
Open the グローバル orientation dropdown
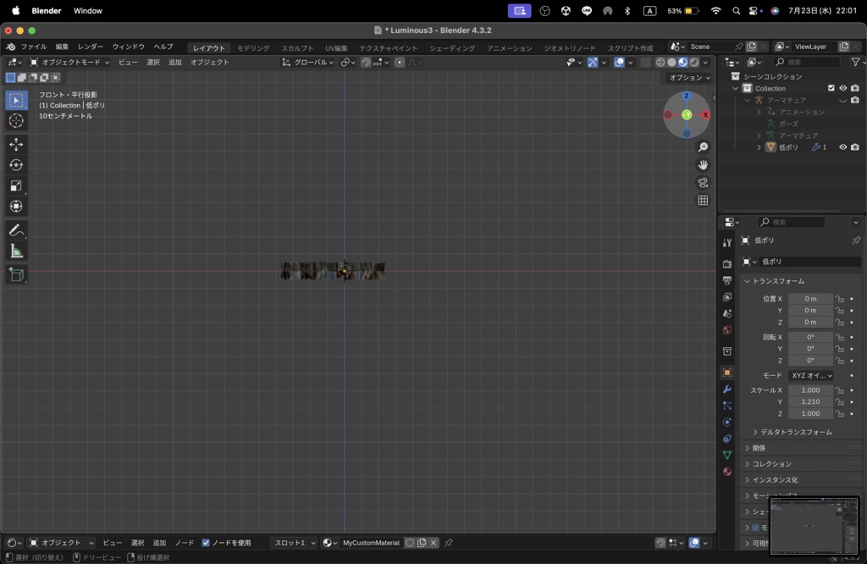pos(307,62)
